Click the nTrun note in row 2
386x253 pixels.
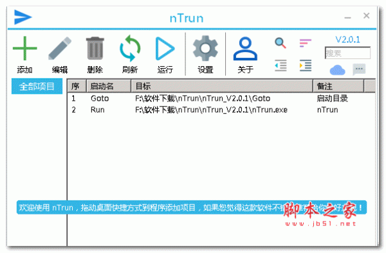327,110
